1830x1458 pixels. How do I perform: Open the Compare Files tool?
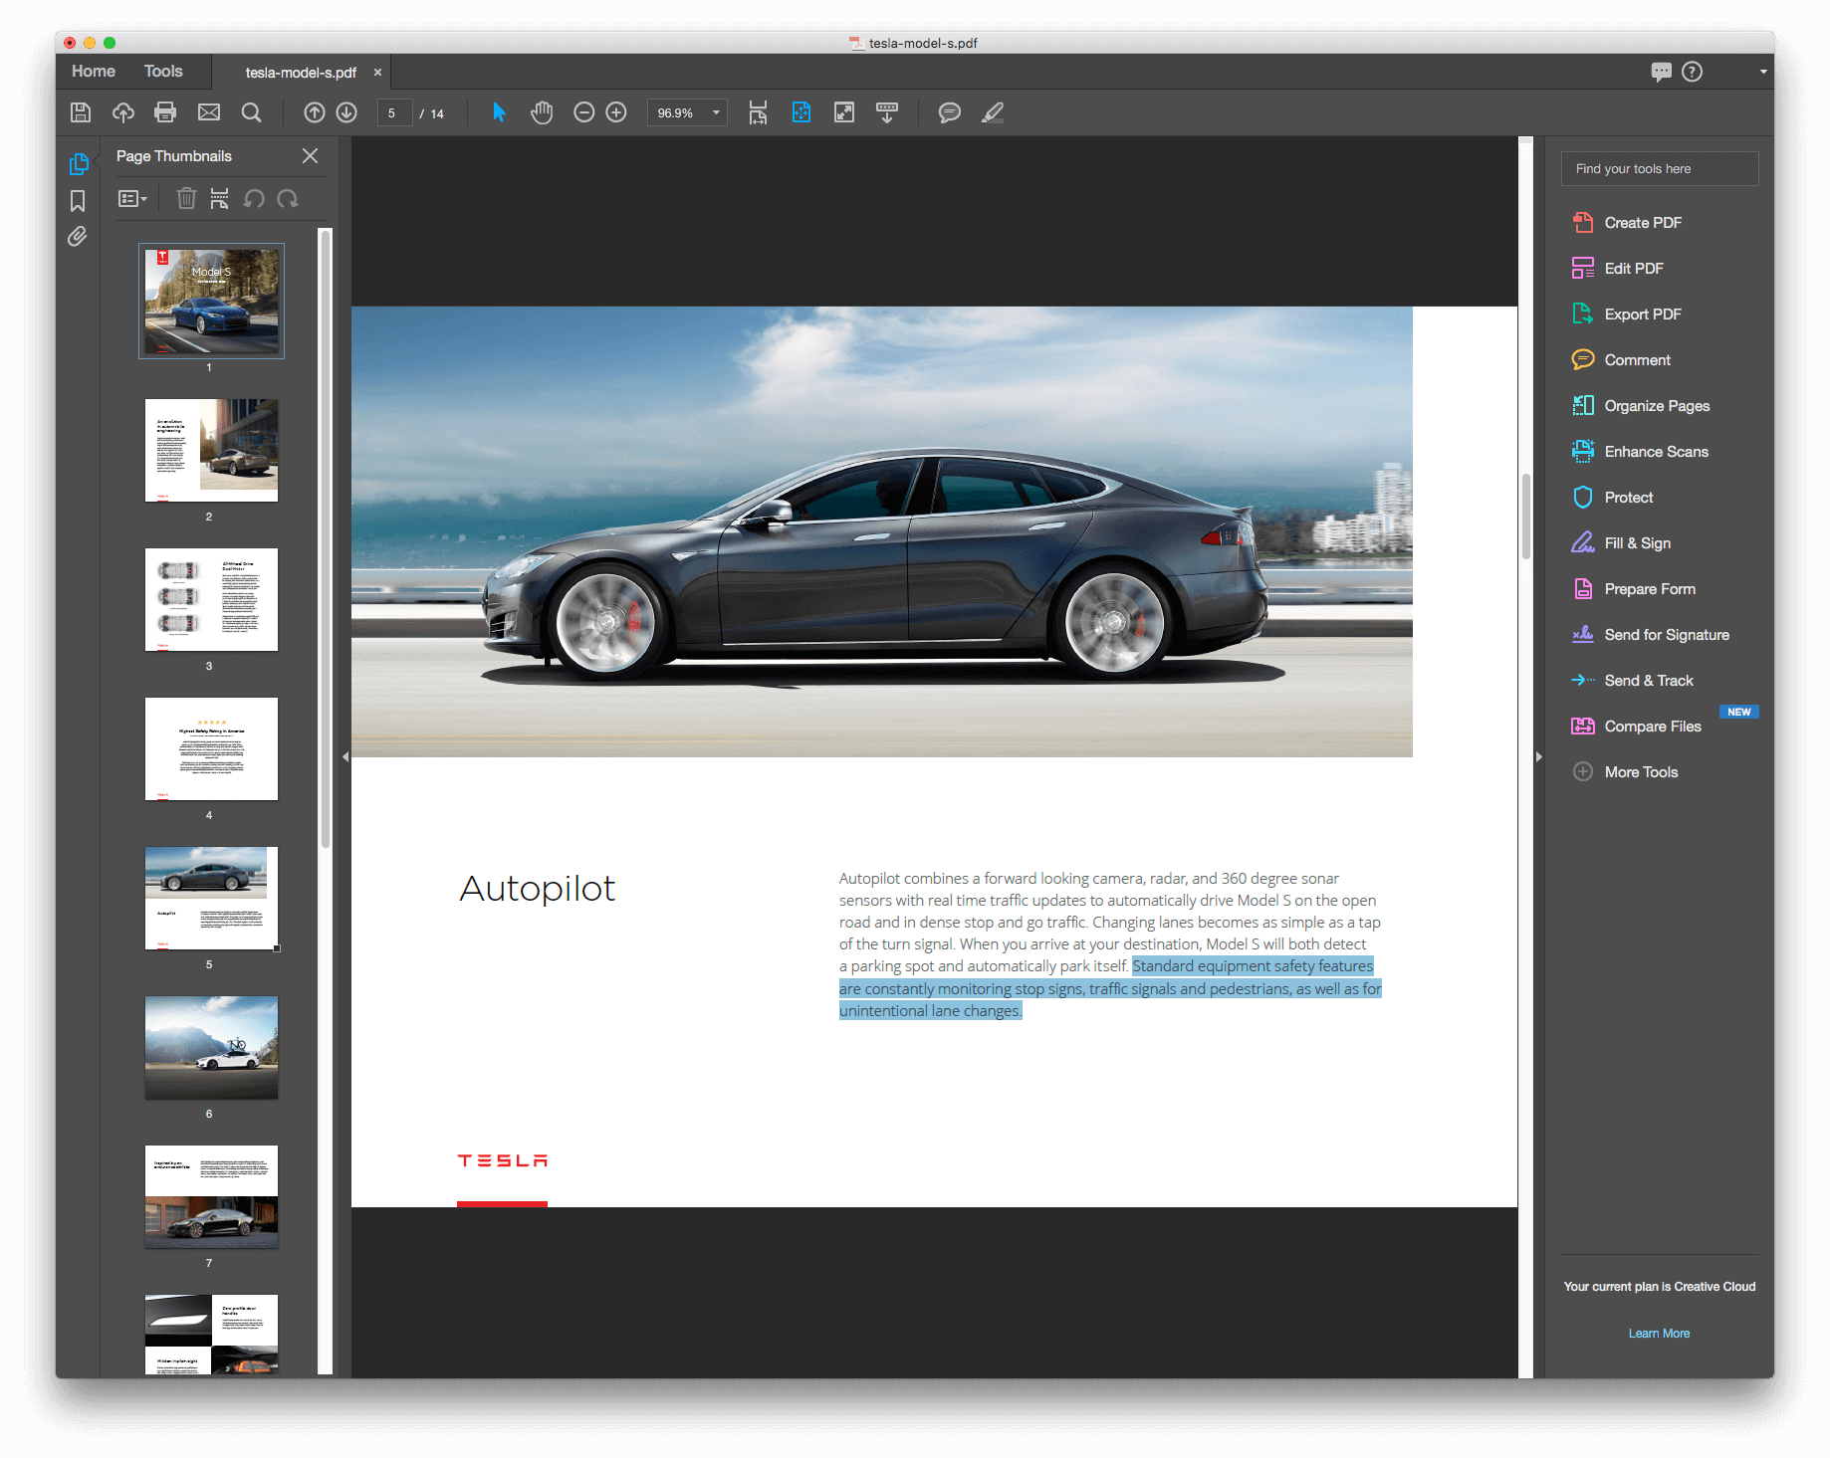point(1637,727)
